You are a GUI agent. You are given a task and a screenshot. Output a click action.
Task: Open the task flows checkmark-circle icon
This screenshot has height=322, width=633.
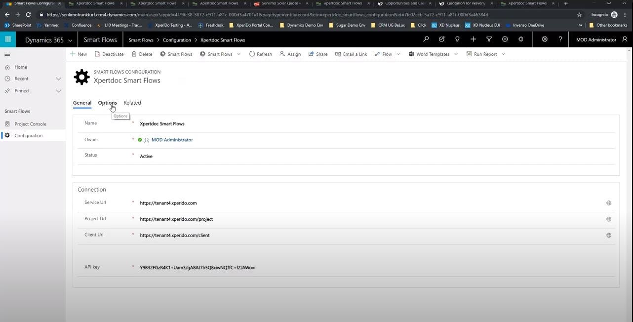441,40
